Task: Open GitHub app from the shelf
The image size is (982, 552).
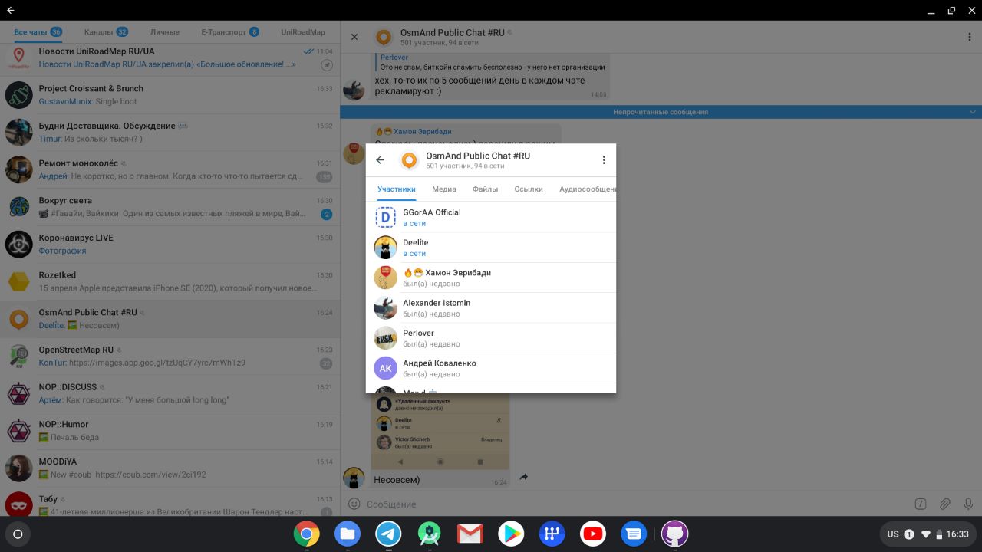Action: 674,534
